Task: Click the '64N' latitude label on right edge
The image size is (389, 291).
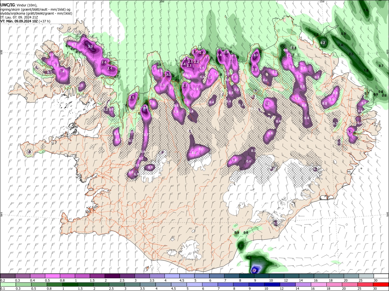Action: point(387,214)
